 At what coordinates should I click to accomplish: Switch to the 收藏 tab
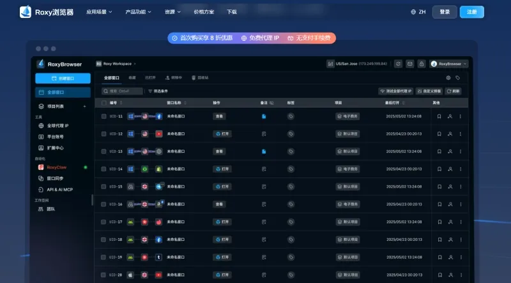tap(132, 77)
